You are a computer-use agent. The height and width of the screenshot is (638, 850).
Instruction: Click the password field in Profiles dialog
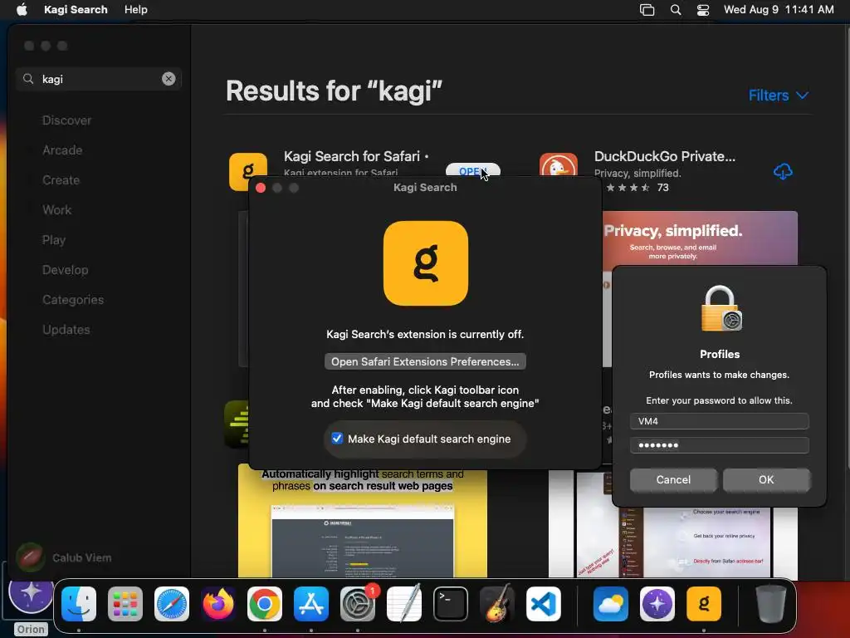click(720, 445)
